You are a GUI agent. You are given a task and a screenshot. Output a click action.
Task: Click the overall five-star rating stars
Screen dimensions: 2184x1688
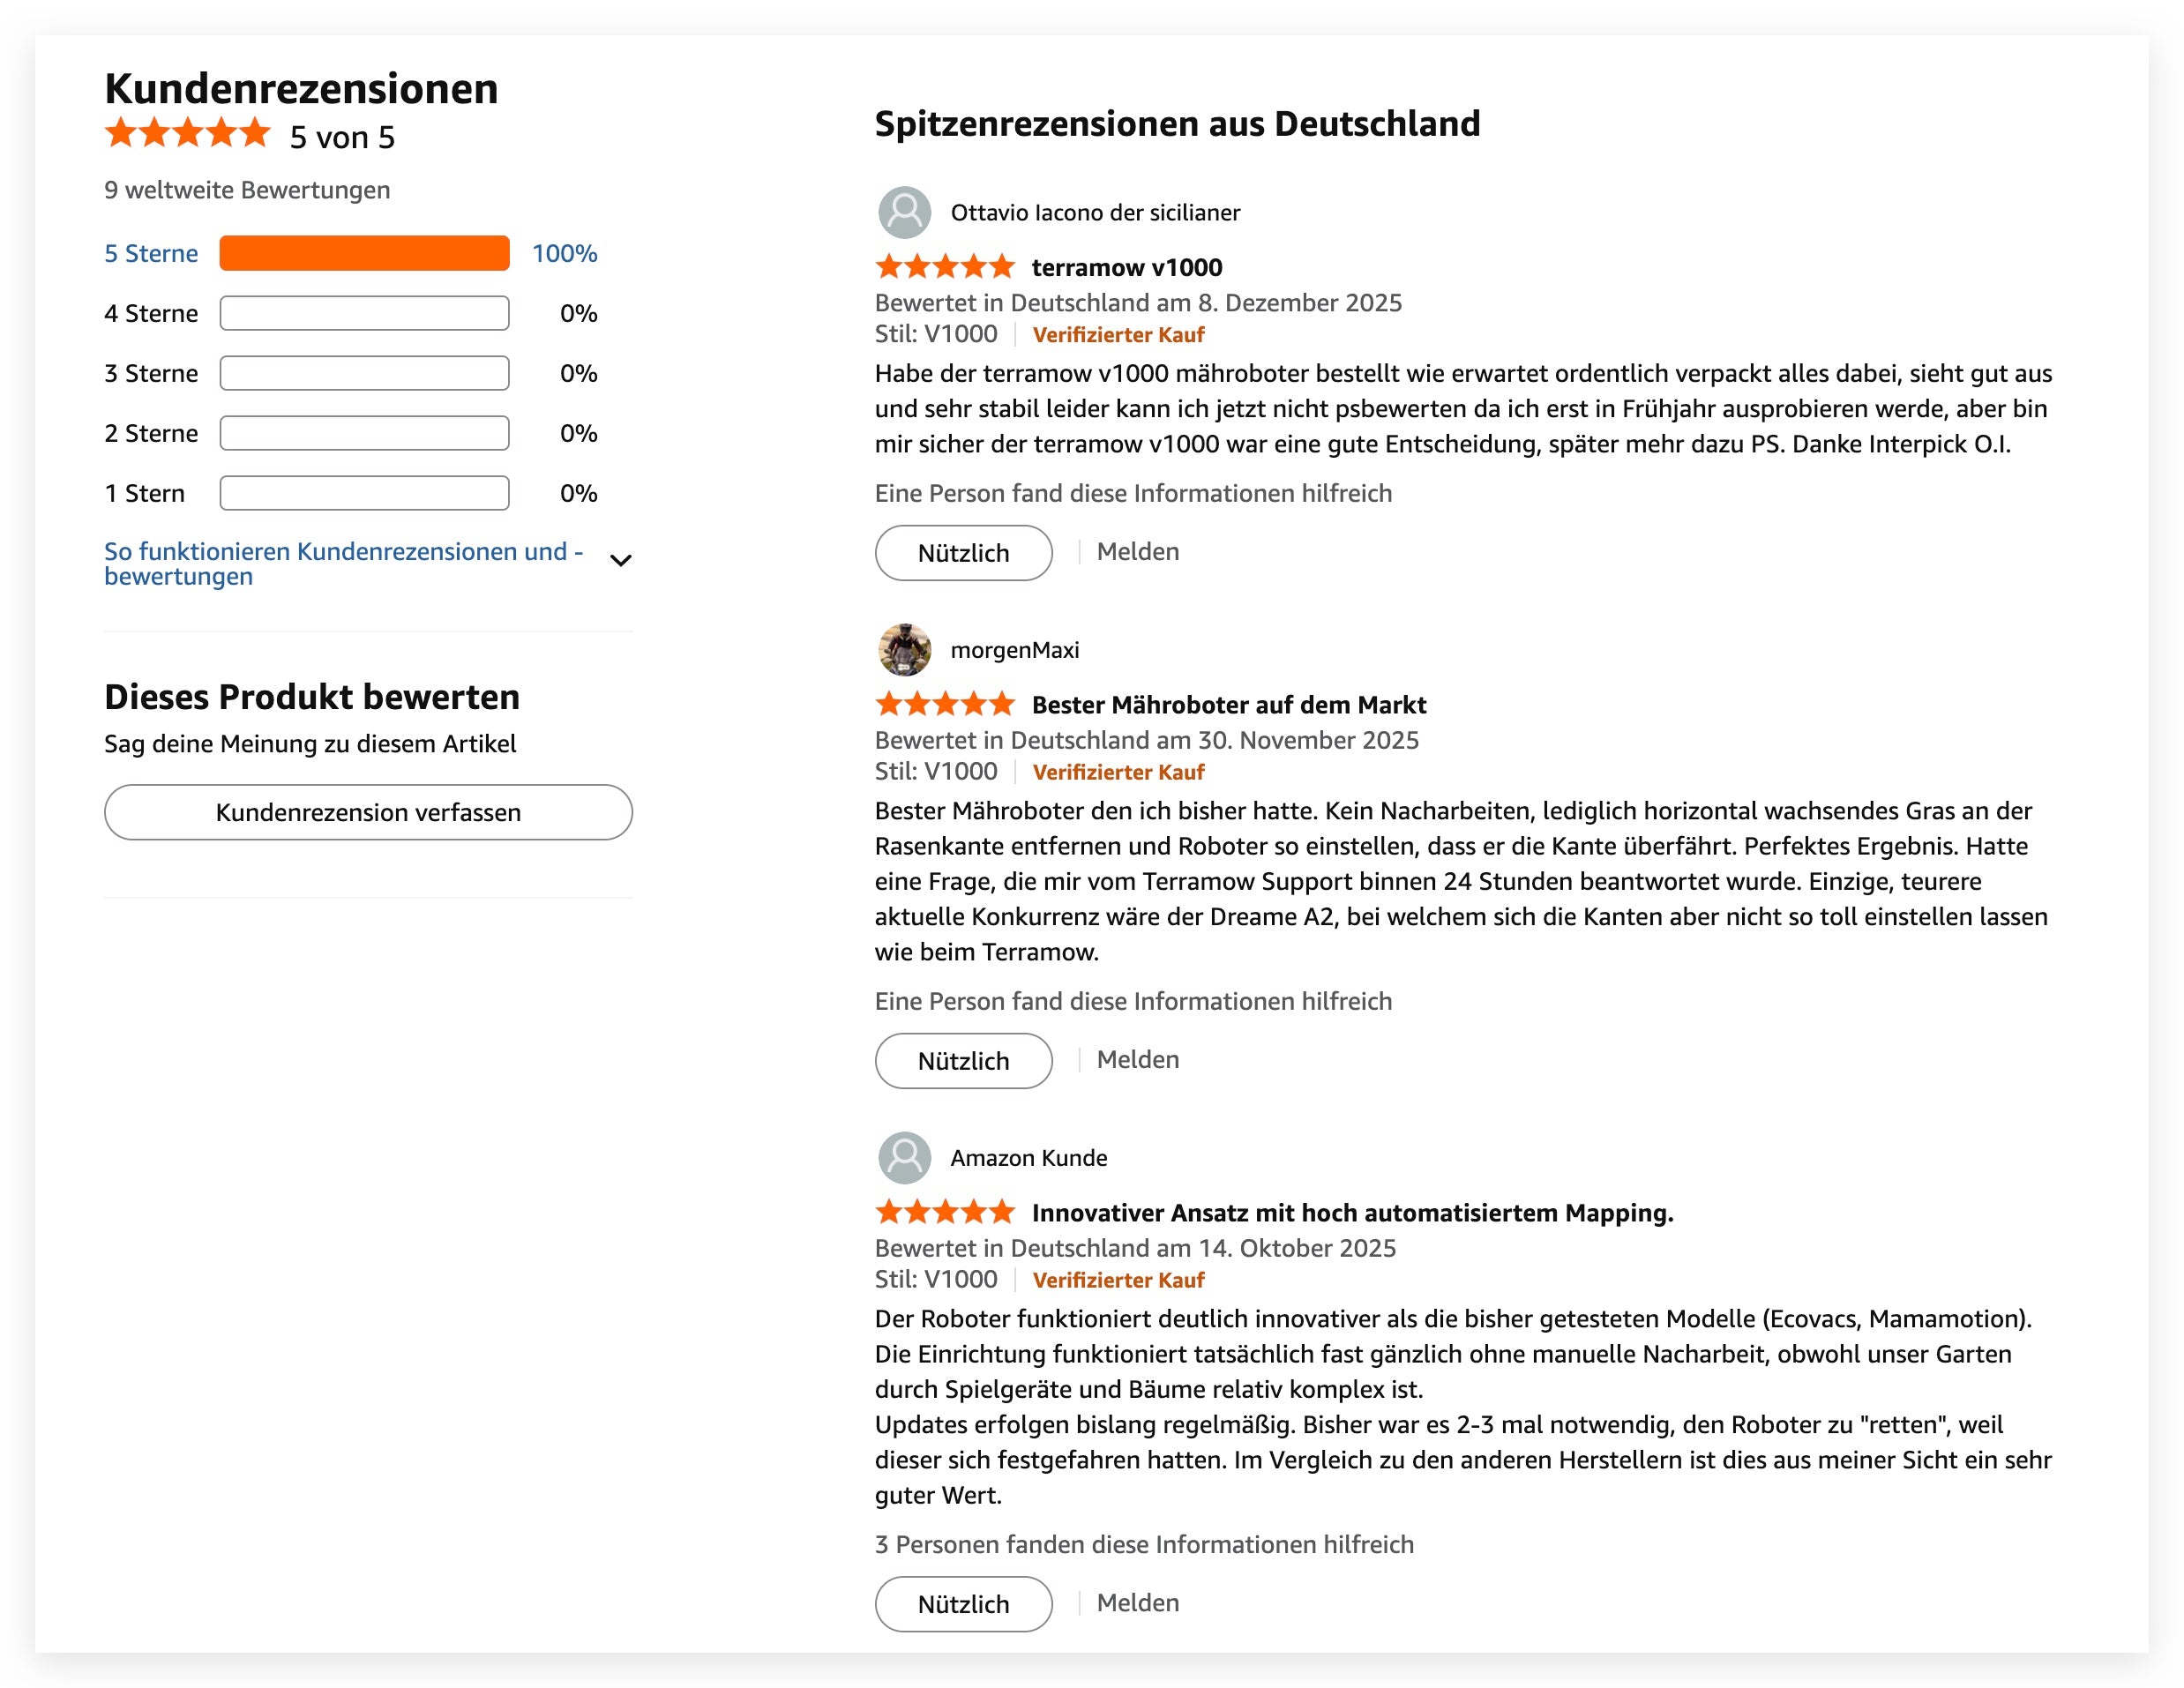tap(187, 134)
